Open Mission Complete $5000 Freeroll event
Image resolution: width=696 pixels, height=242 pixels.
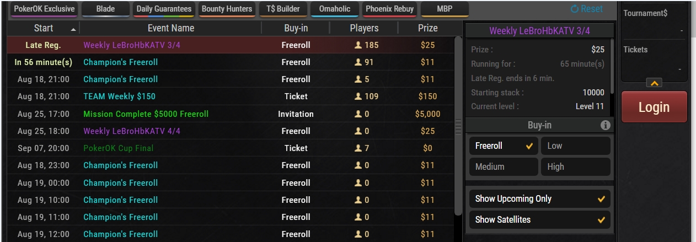[x=146, y=114]
